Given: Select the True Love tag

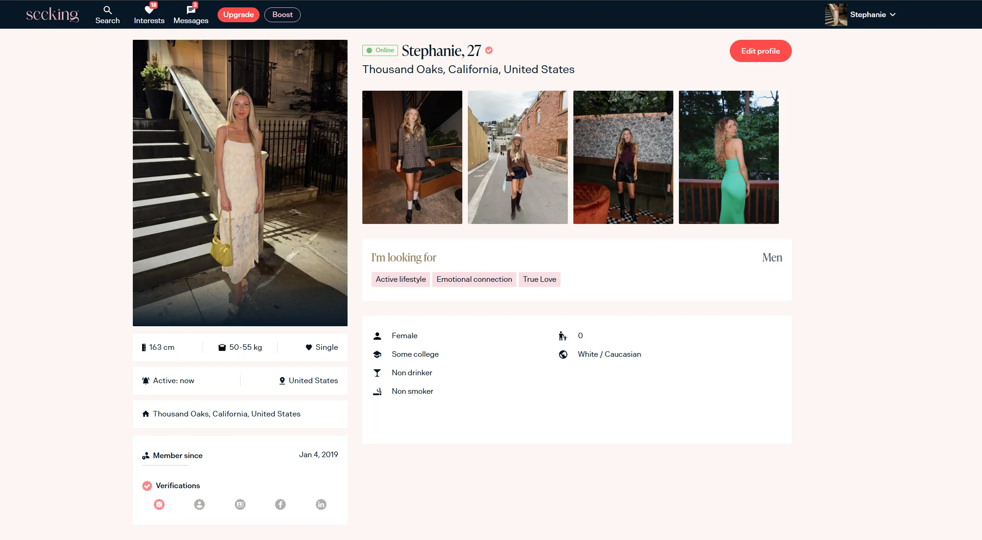Looking at the screenshot, I should (x=540, y=279).
